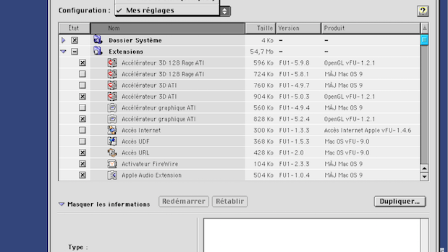Click Accès Internet Apple vFU-1.4.6 product cell
Screen dimensions: 448x252
point(368,130)
